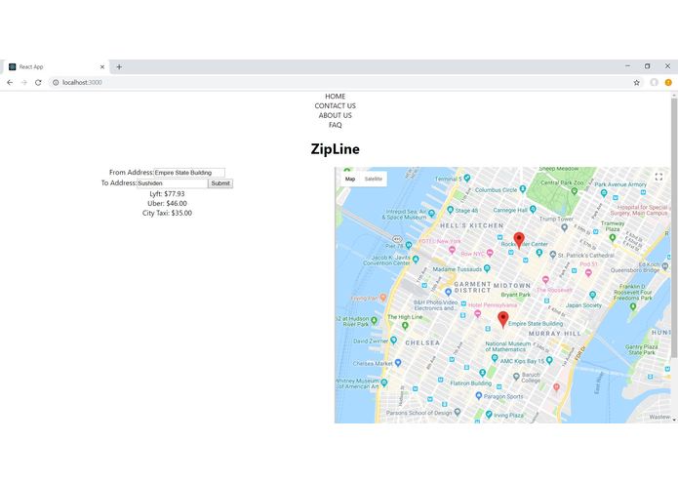
Task: Click the St. Patrick's Cathedral pin
Action: click(552, 255)
